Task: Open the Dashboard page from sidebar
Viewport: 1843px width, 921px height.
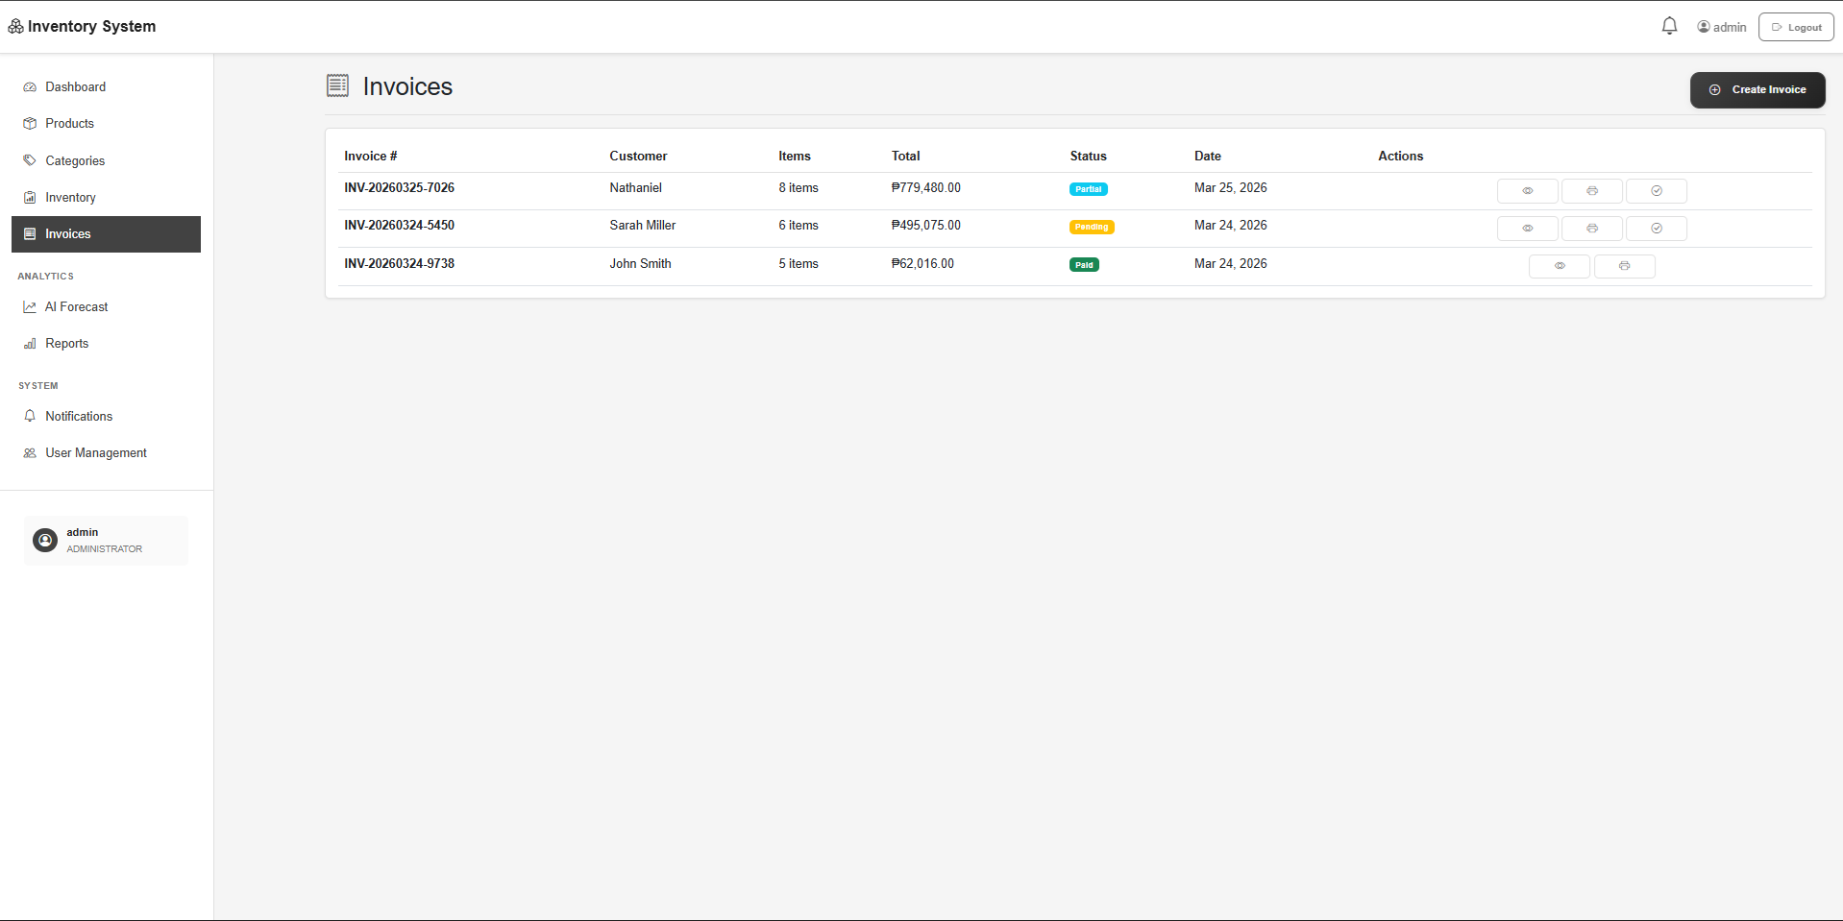Action: pyautogui.click(x=75, y=87)
